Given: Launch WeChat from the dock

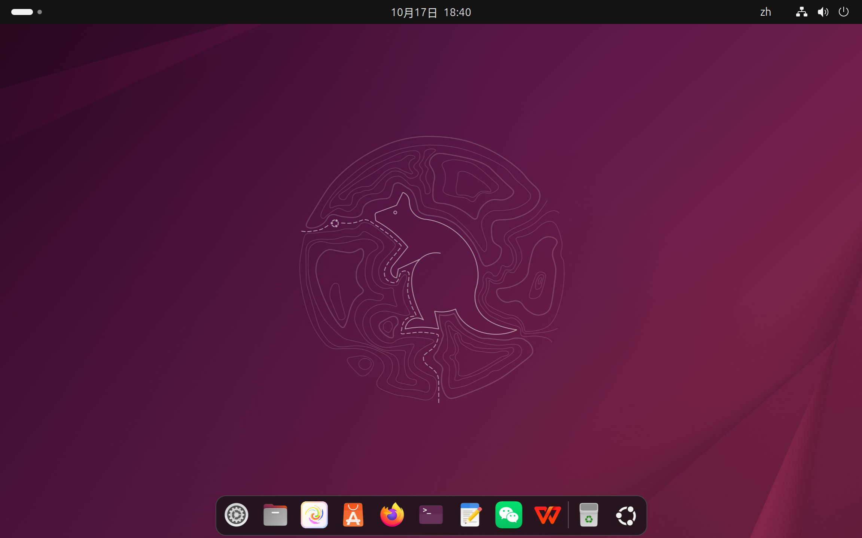Looking at the screenshot, I should (x=509, y=515).
